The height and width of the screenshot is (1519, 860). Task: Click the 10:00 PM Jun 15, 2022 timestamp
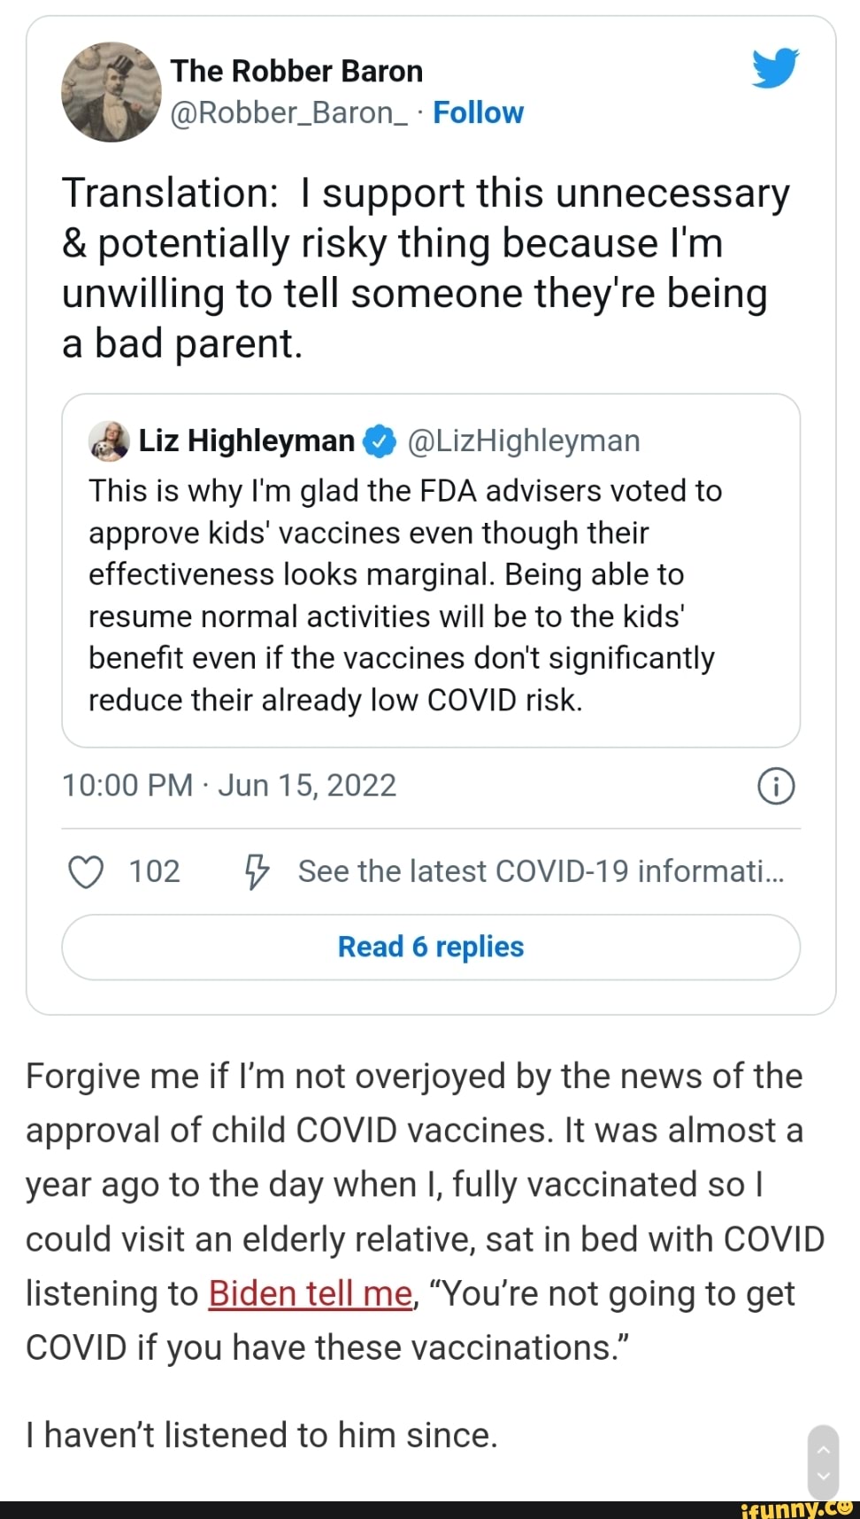point(229,786)
